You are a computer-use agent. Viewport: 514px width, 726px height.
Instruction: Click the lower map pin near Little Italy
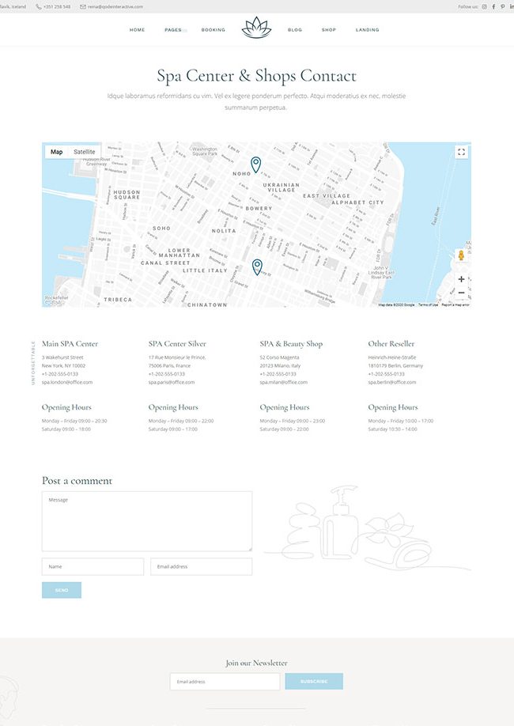pos(257,267)
